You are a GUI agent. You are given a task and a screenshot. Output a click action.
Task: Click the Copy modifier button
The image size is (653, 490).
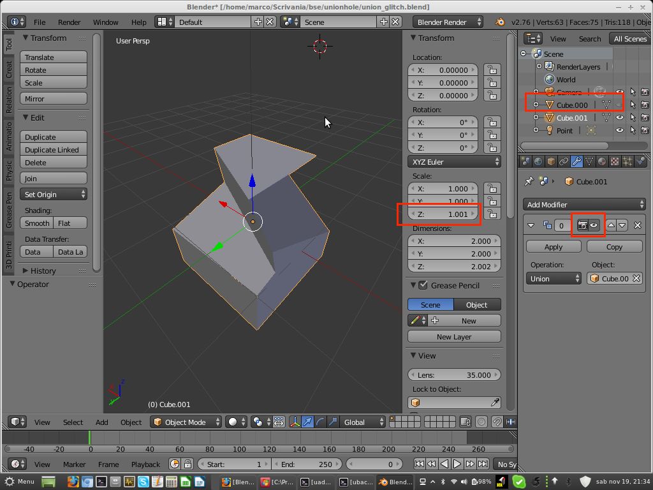614,247
